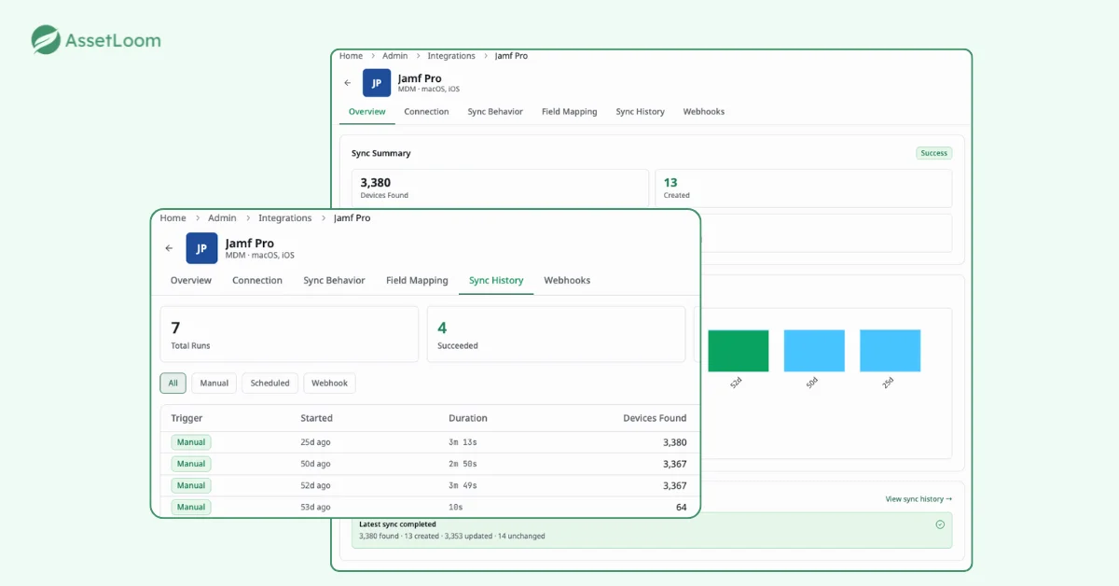Open Connection tab in front window

pos(257,280)
